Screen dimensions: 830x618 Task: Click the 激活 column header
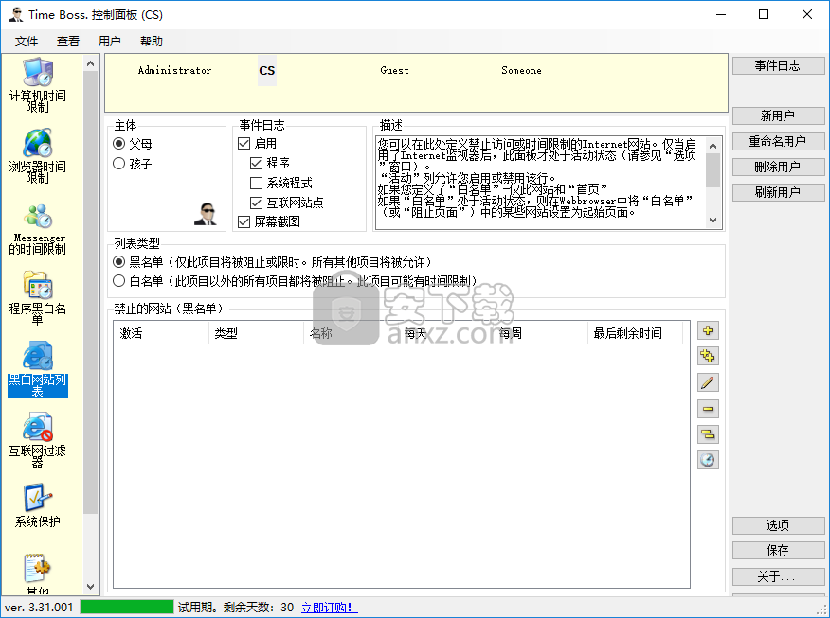161,333
